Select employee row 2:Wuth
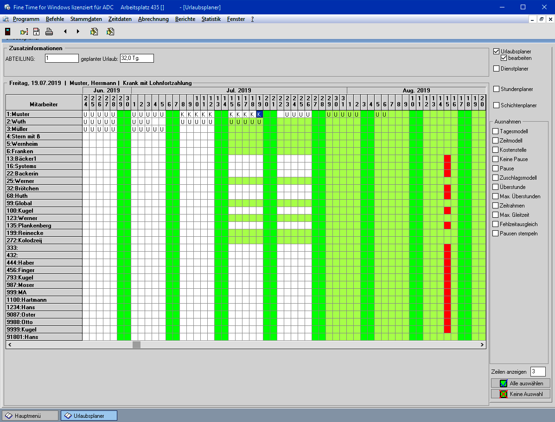This screenshot has height=422, width=555. [44, 122]
